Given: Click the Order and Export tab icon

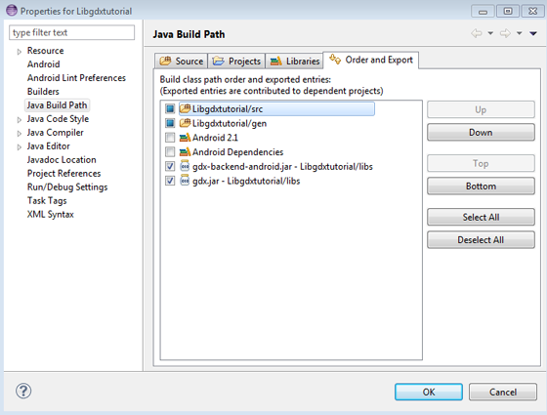Looking at the screenshot, I should point(335,60).
